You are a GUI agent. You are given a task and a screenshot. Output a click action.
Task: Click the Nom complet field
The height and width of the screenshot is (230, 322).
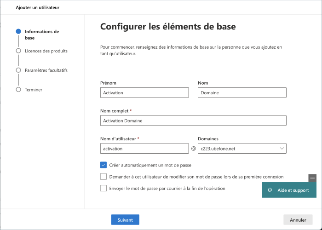point(193,121)
